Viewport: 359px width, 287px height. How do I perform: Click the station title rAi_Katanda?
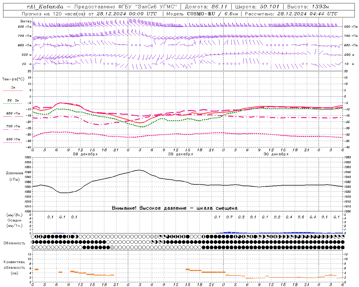click(45, 7)
